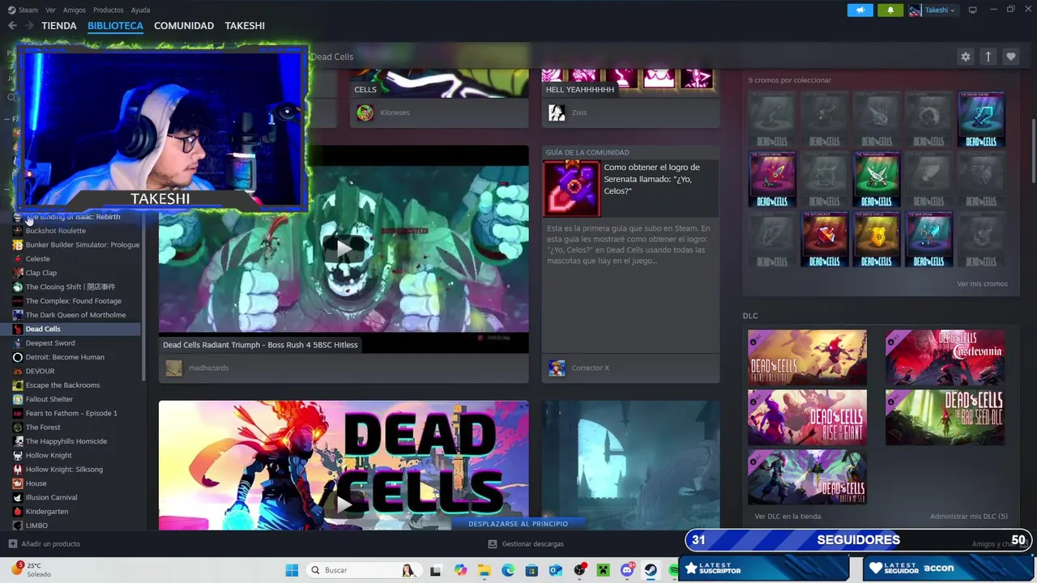
Task: Click the green notifications bell icon
Action: tap(890, 10)
